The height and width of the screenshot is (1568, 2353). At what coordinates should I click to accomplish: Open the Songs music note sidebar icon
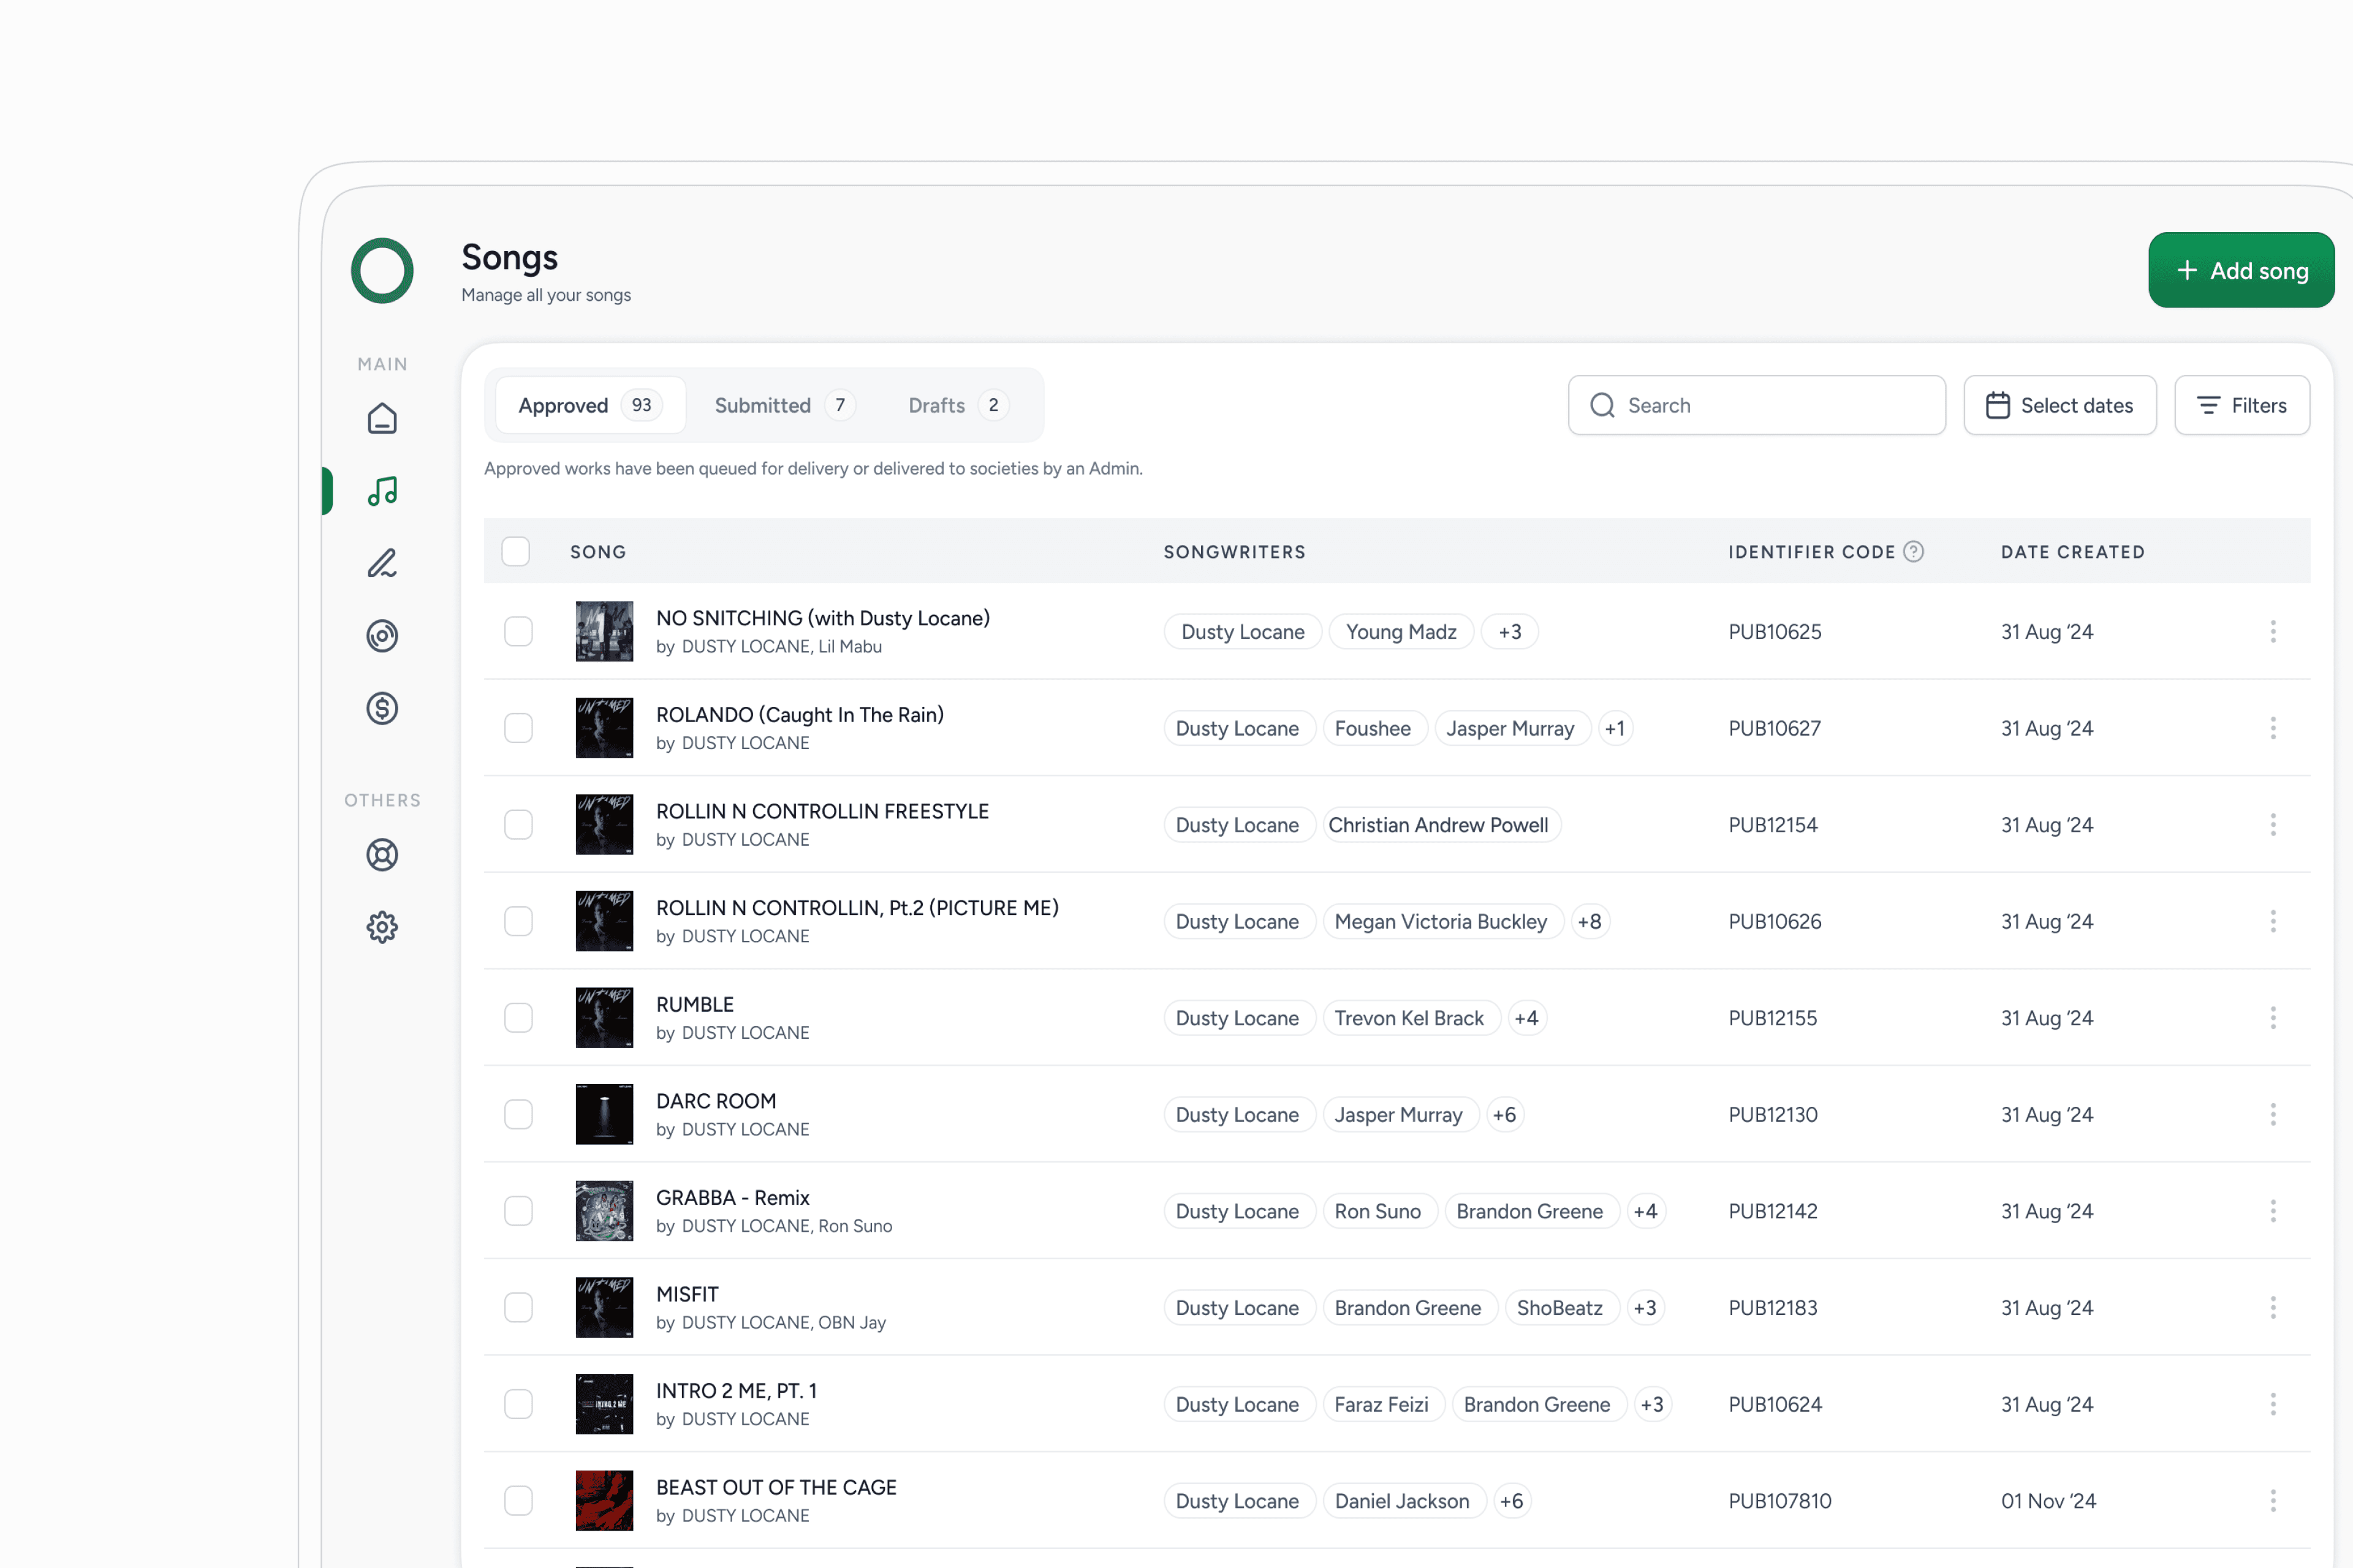pos(382,491)
